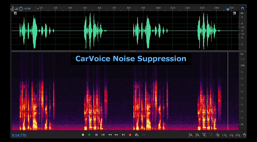Pause the audio playback
Viewport: 257px width, 142px height.
[96, 135]
